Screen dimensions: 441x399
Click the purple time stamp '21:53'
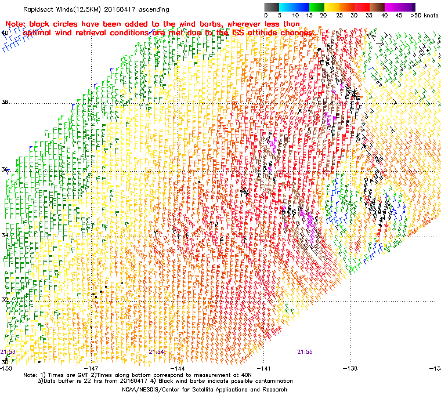tap(8, 352)
